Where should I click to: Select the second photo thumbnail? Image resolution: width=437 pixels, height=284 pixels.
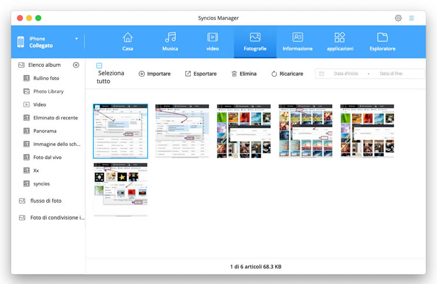[182, 131]
